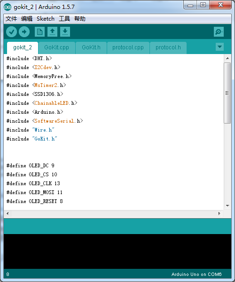Click the Verify sketch checkmark button
The width and height of the screenshot is (235, 282).
click(x=11, y=32)
